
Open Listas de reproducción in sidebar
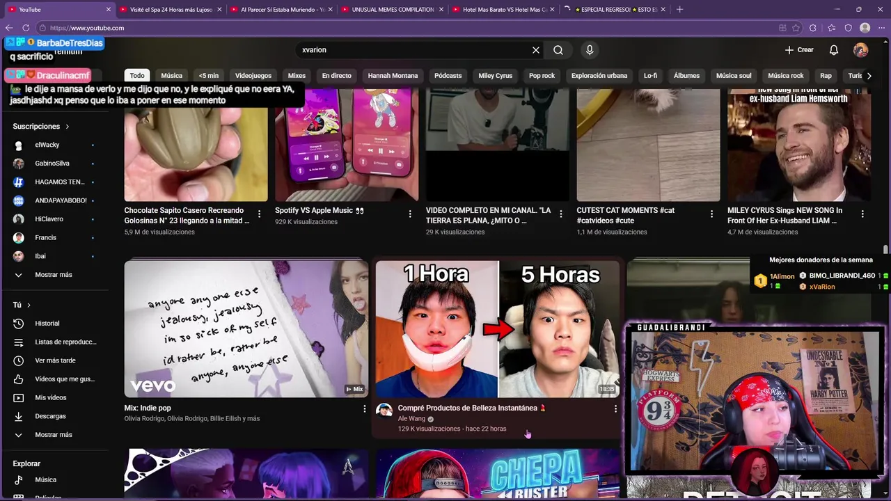click(54, 342)
